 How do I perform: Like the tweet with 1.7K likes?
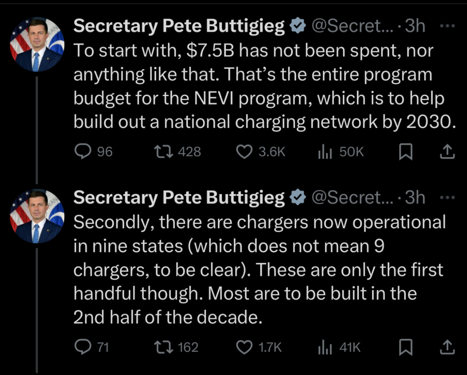244,347
